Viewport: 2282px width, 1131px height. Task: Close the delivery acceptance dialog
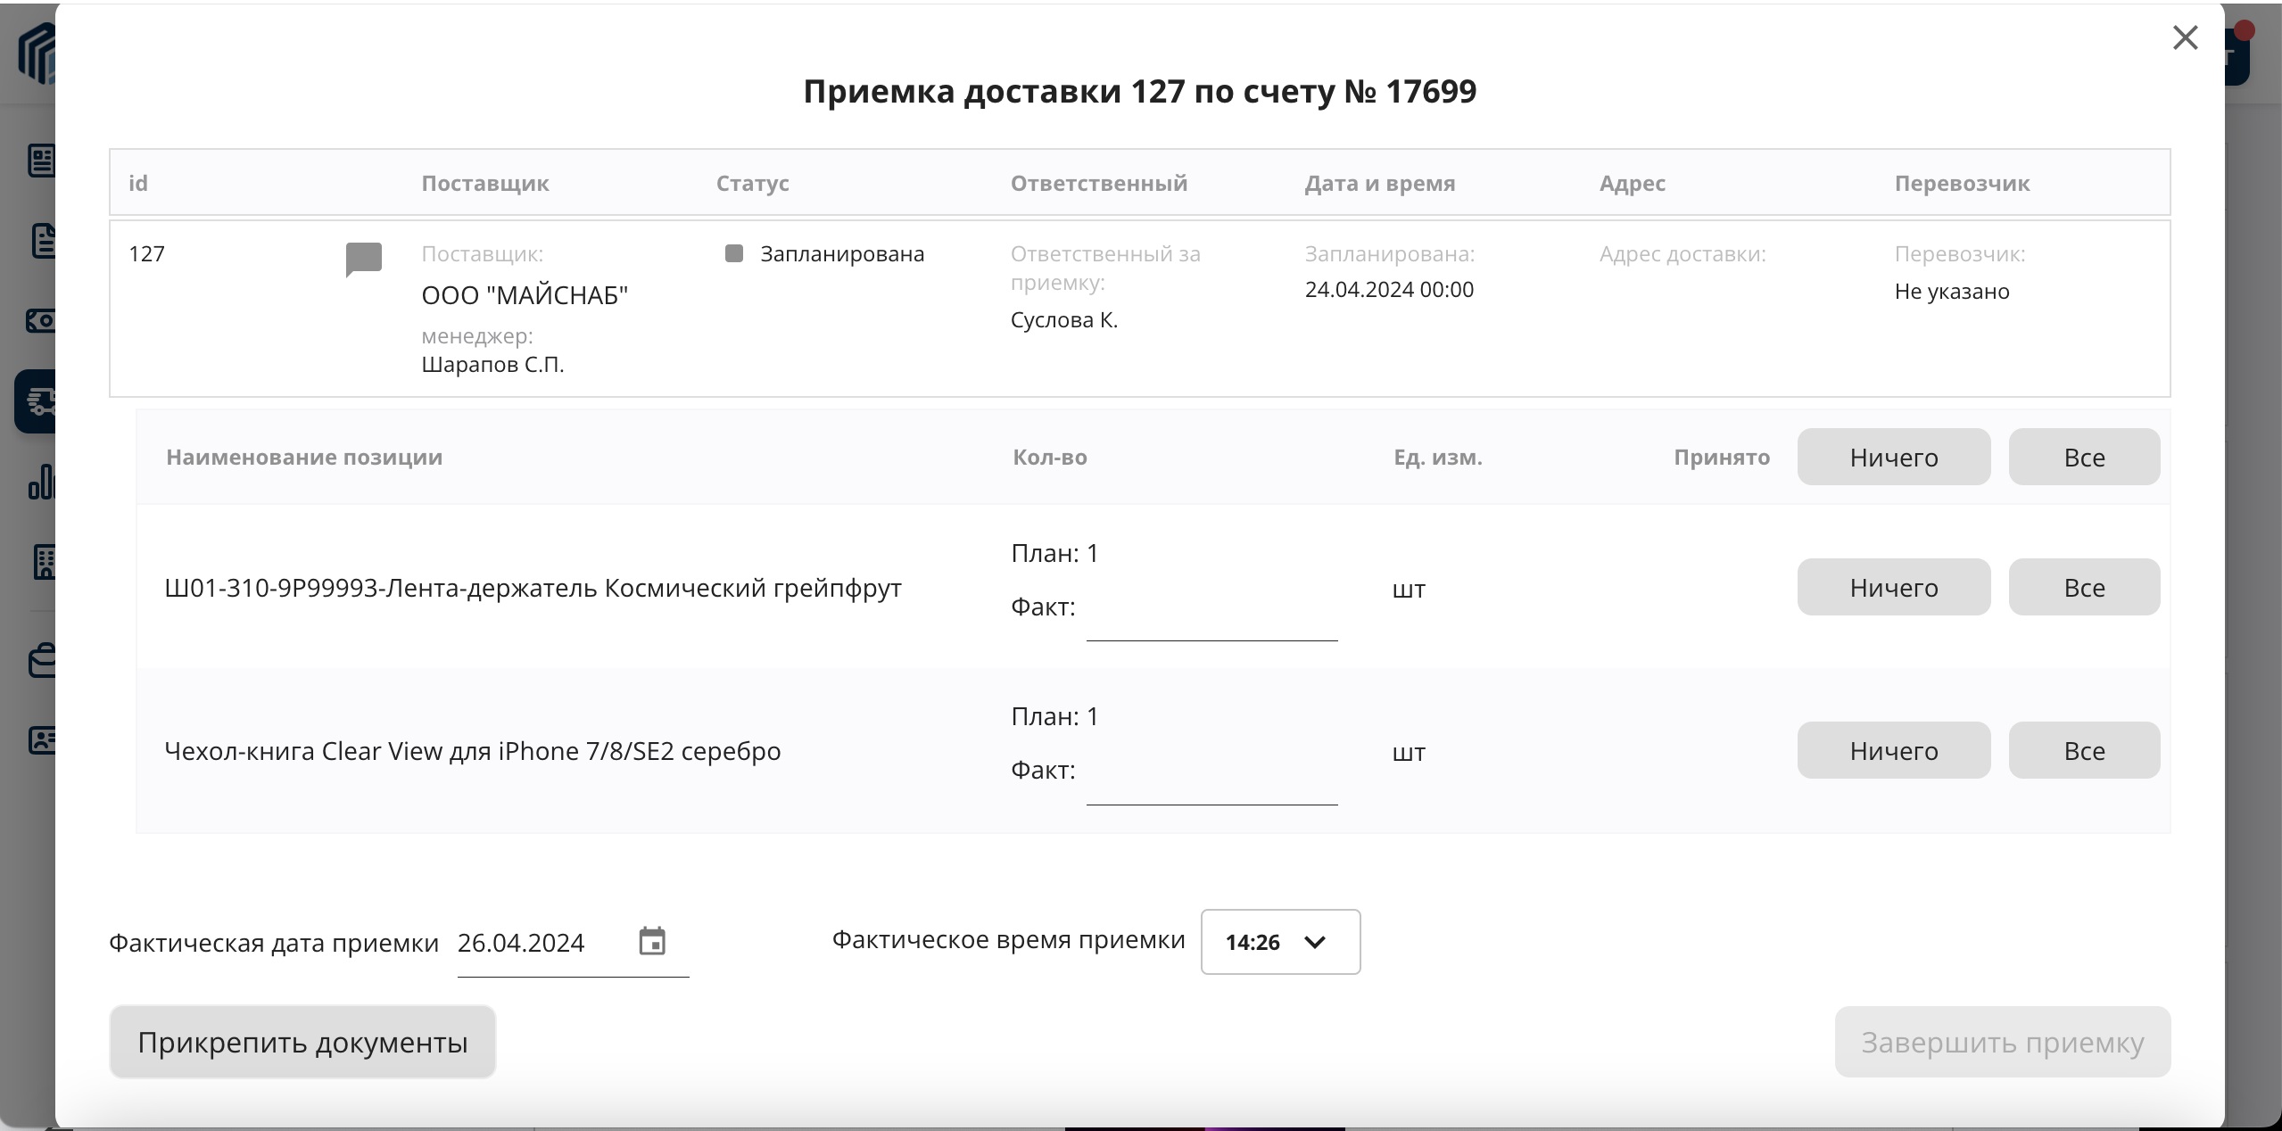tap(2185, 37)
